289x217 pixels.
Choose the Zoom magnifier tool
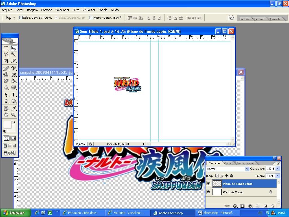point(13,115)
